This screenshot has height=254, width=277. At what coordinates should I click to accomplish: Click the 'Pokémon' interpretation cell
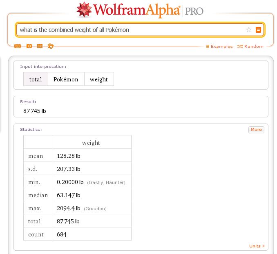[66, 79]
